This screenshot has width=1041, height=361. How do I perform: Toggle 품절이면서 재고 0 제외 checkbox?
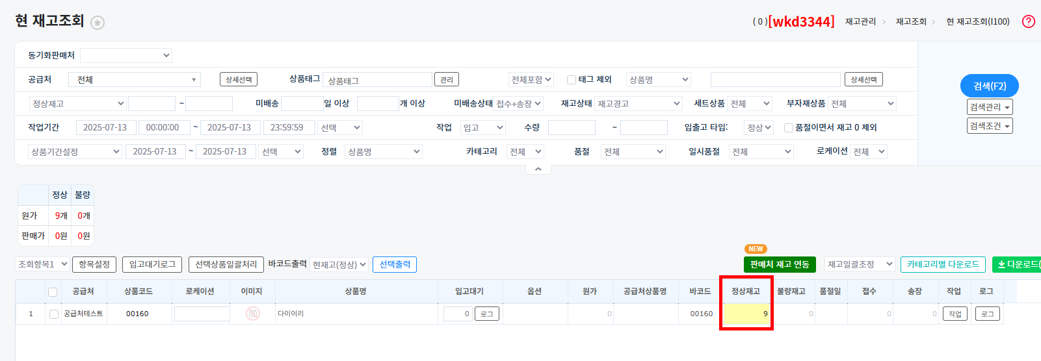(788, 128)
